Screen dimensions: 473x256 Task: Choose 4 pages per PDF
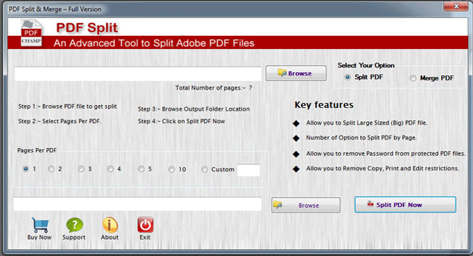pyautogui.click(x=110, y=169)
